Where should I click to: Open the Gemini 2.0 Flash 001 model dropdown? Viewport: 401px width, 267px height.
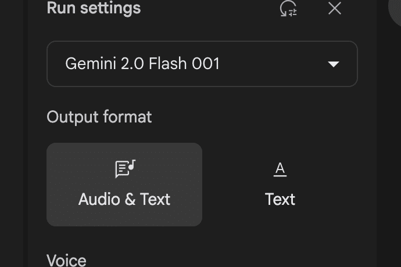202,64
